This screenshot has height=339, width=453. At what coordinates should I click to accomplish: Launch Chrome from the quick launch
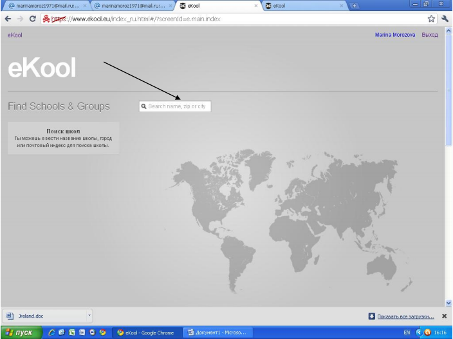point(102,333)
